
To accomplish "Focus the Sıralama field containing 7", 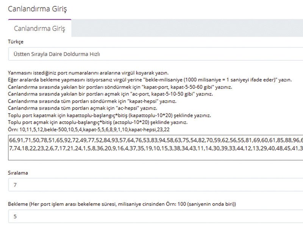I will 156,185.
